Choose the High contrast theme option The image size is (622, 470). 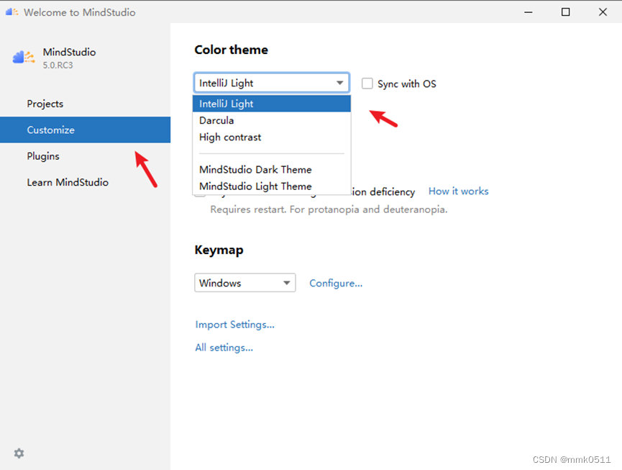click(x=272, y=137)
